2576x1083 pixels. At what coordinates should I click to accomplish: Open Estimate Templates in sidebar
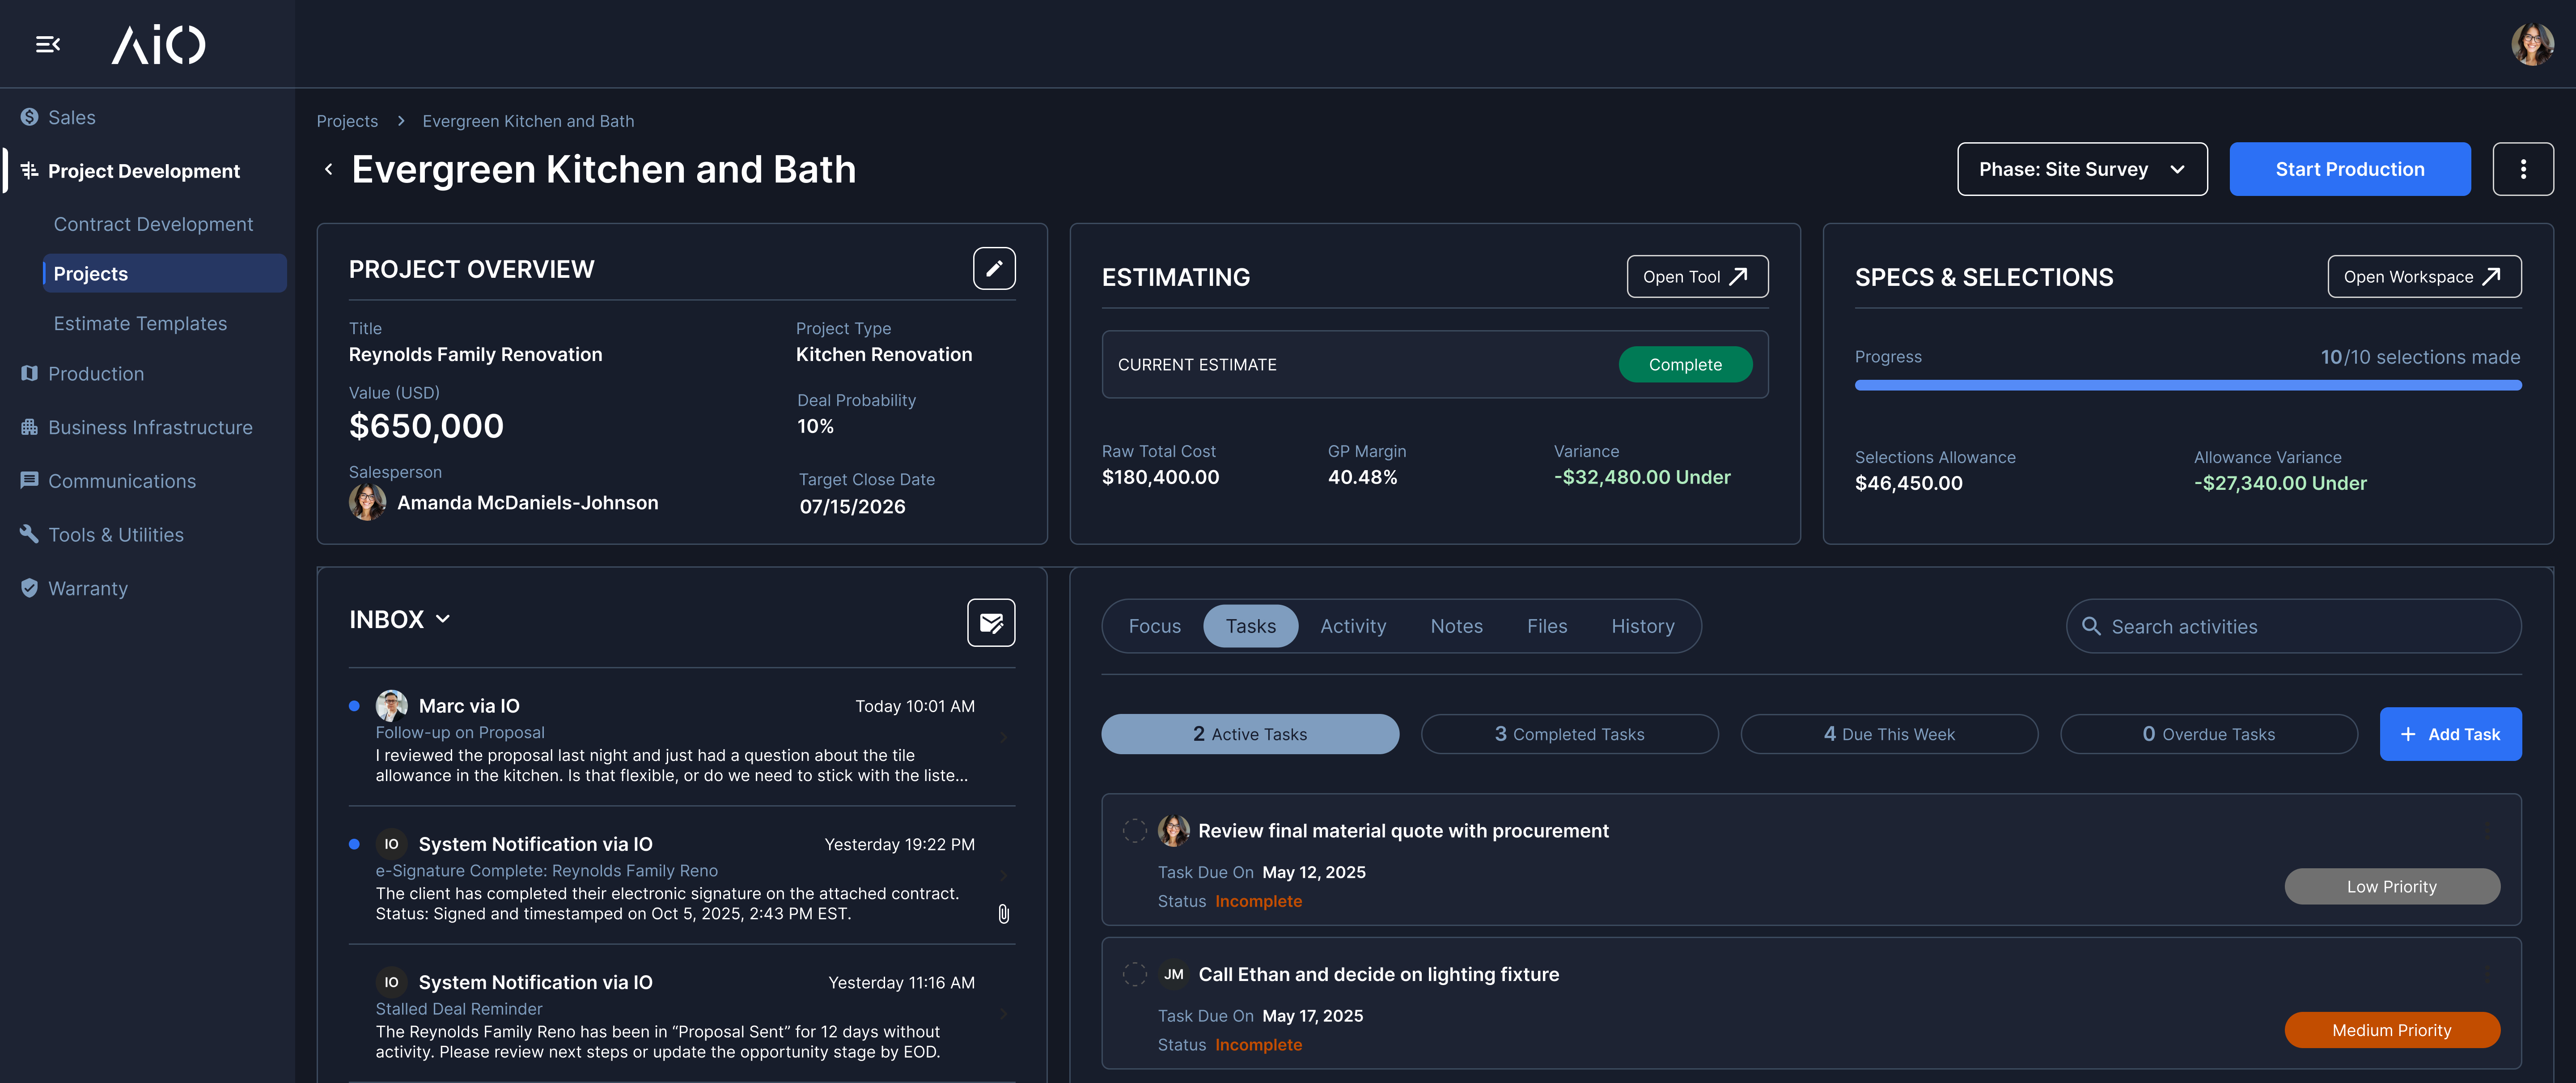click(x=140, y=323)
